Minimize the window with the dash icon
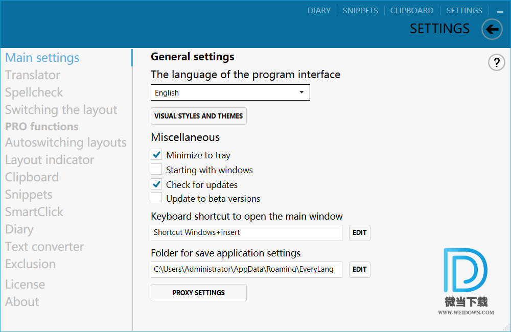The image size is (511, 332). point(500,11)
